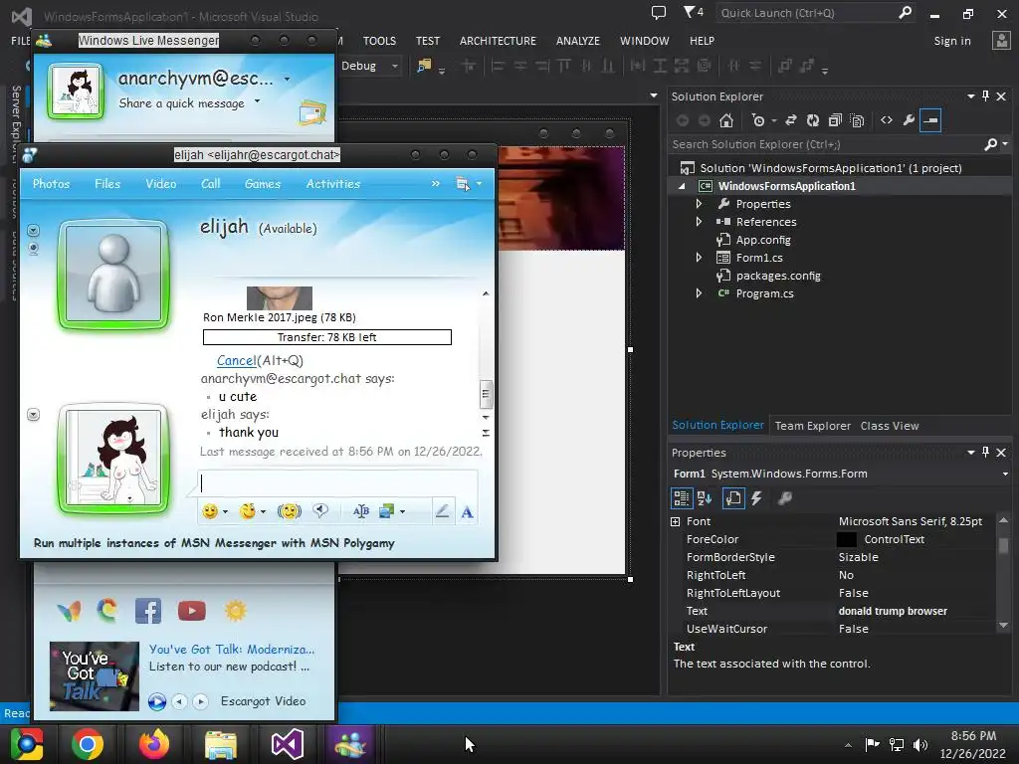Image resolution: width=1019 pixels, height=764 pixels.
Task: Click the e-mail inbox icon in Messenger
Action: tap(312, 113)
